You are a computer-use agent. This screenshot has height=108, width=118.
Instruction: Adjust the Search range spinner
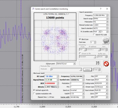[107, 19]
